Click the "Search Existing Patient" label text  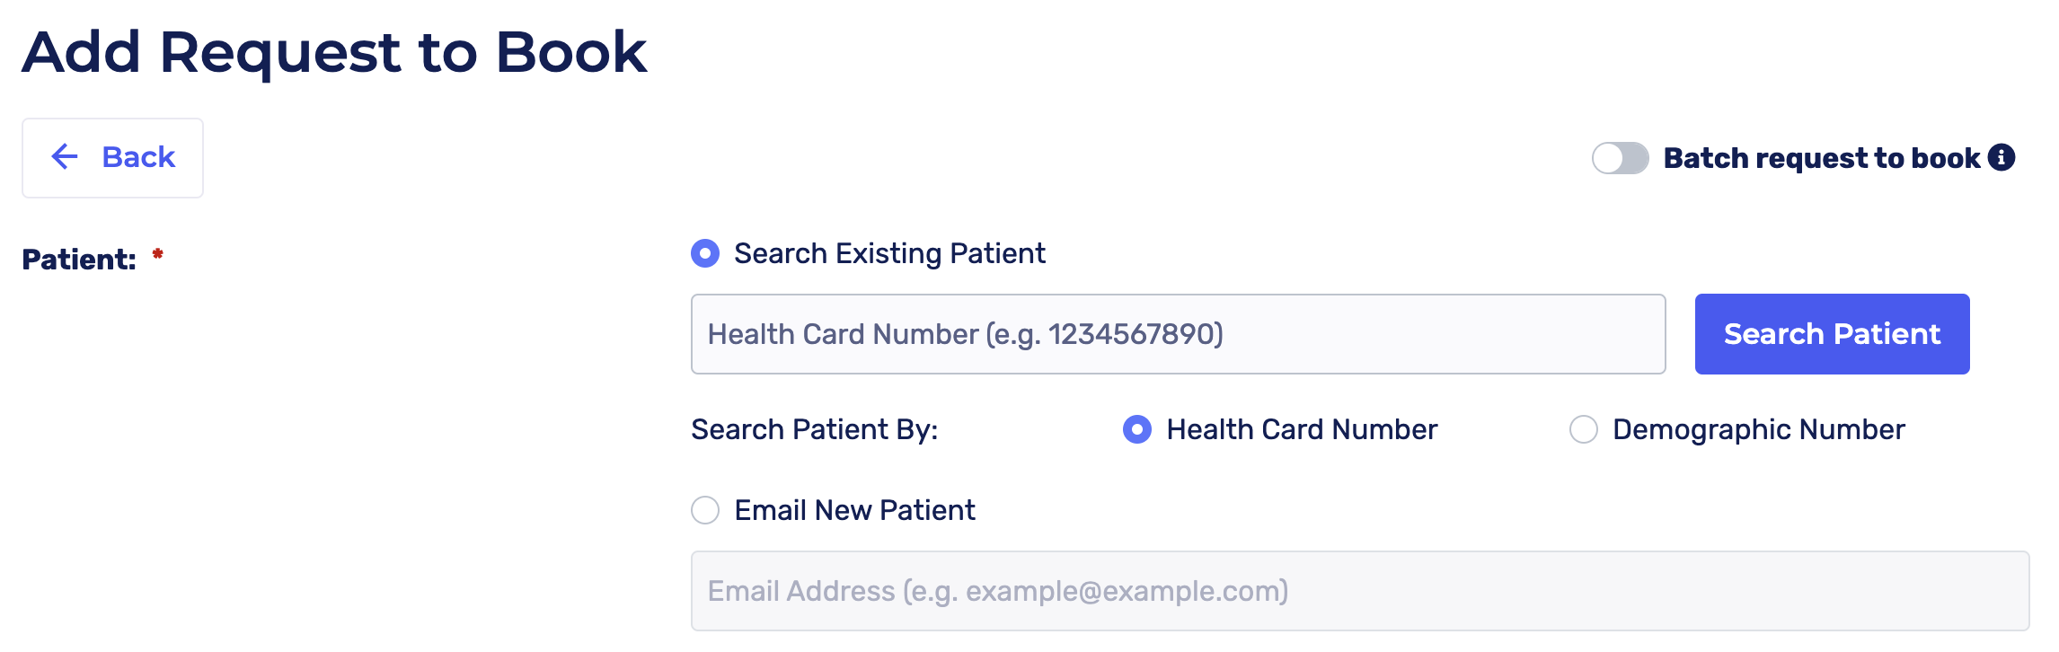(889, 253)
